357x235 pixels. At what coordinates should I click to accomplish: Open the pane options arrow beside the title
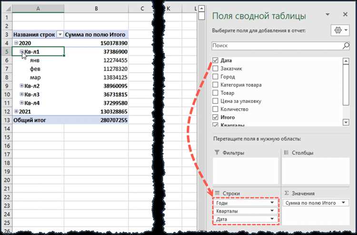click(x=327, y=14)
